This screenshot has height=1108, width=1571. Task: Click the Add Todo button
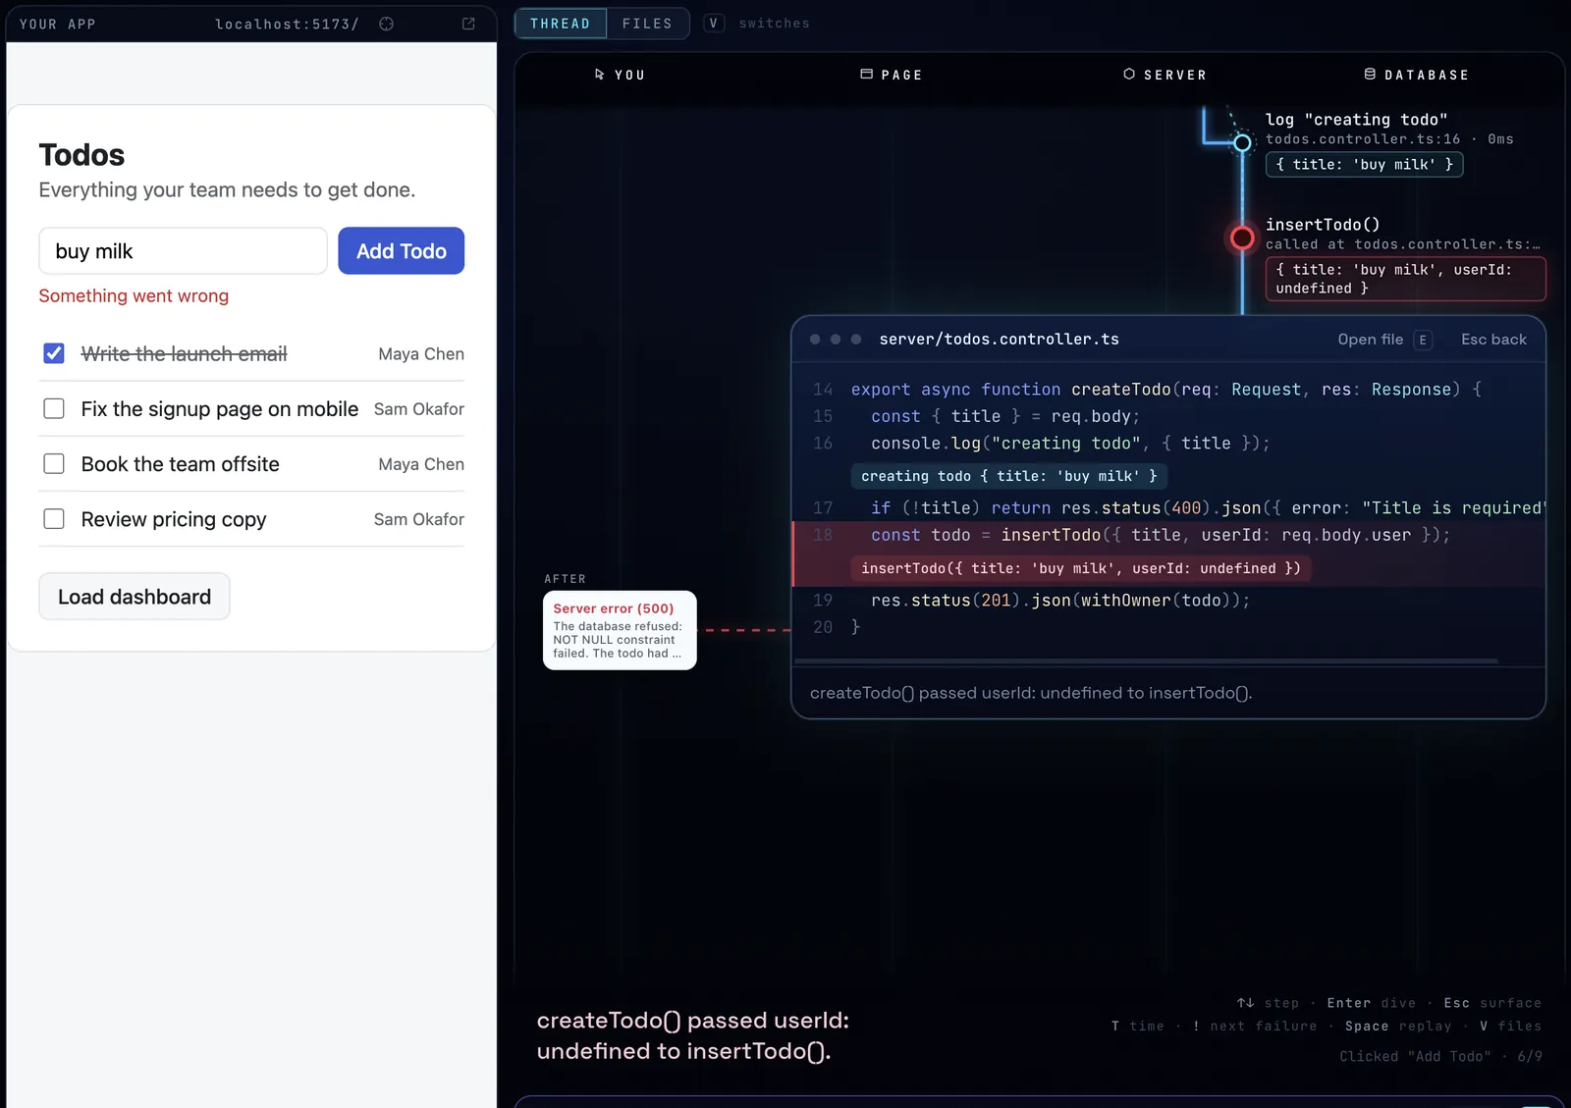click(402, 251)
